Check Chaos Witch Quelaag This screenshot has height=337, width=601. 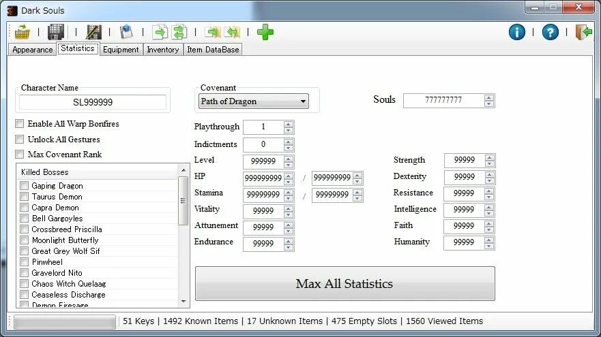24,284
